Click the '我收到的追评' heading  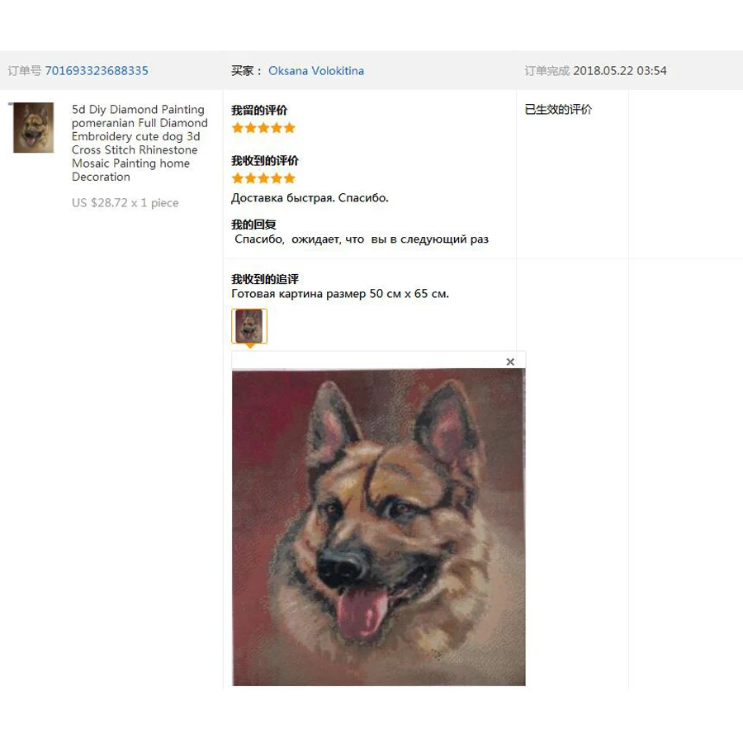(x=265, y=279)
